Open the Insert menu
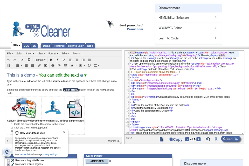This screenshot has height=166, width=249. 30,53
